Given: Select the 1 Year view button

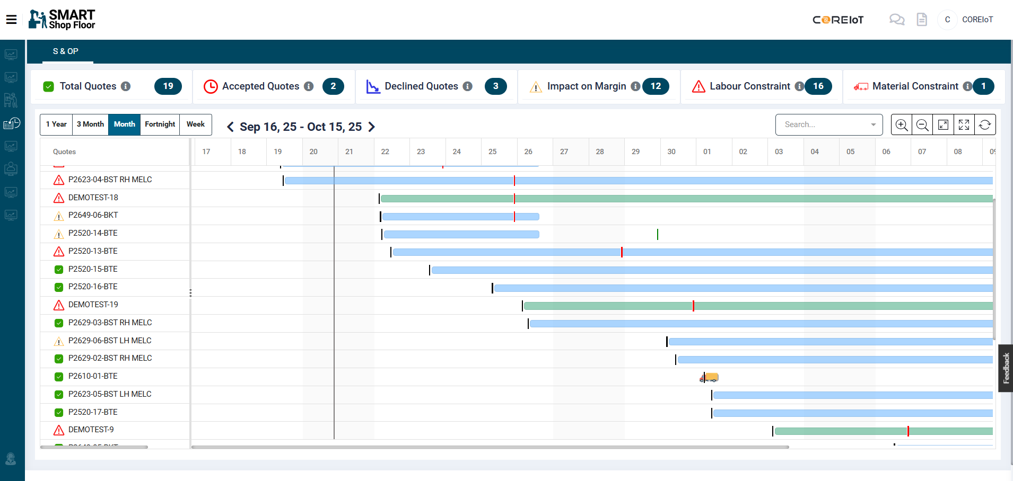Looking at the screenshot, I should tap(56, 124).
